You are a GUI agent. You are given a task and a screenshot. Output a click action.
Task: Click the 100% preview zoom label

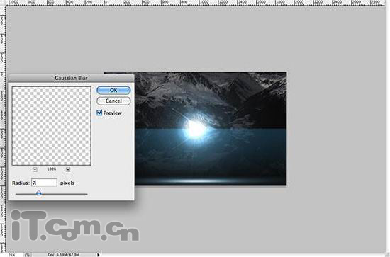pos(52,169)
